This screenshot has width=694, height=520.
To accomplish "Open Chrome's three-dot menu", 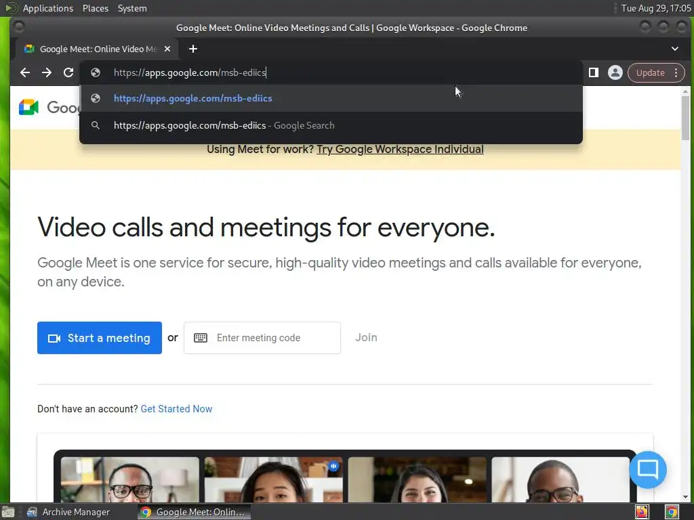I will tap(676, 73).
